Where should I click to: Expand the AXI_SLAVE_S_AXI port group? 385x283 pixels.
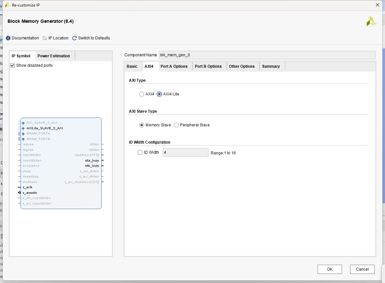click(23, 123)
